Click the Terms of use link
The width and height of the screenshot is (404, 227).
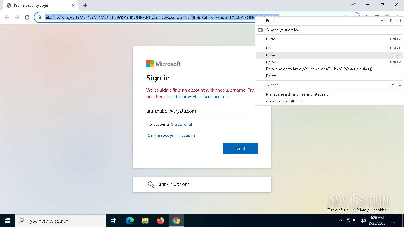(x=338, y=210)
